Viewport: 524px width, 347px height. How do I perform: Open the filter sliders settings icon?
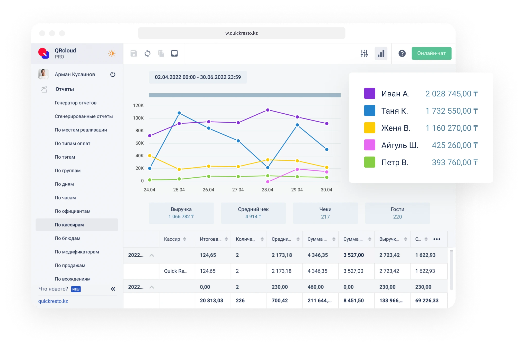(364, 53)
